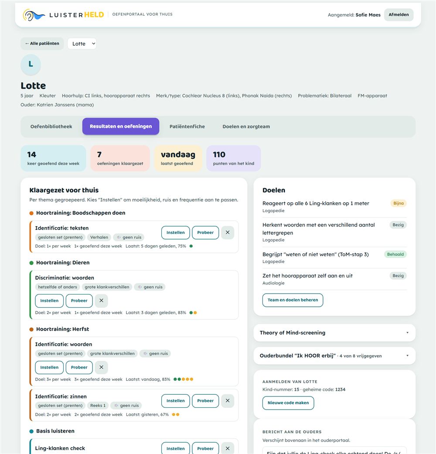Open the Lotte patient selector dropdown
Image resolution: width=436 pixels, height=454 pixels.
pyautogui.click(x=82, y=44)
